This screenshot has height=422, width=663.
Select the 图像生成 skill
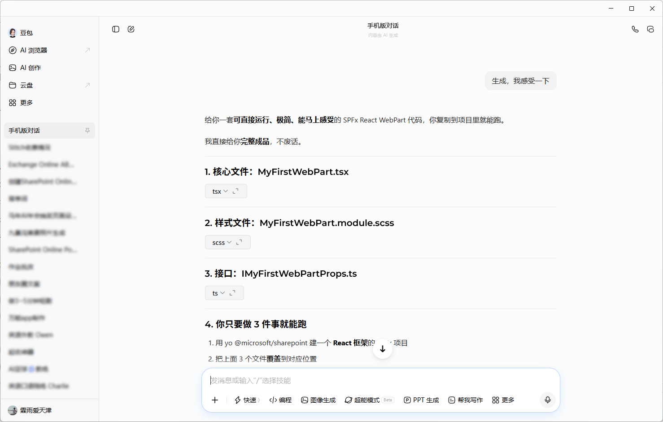pos(318,400)
